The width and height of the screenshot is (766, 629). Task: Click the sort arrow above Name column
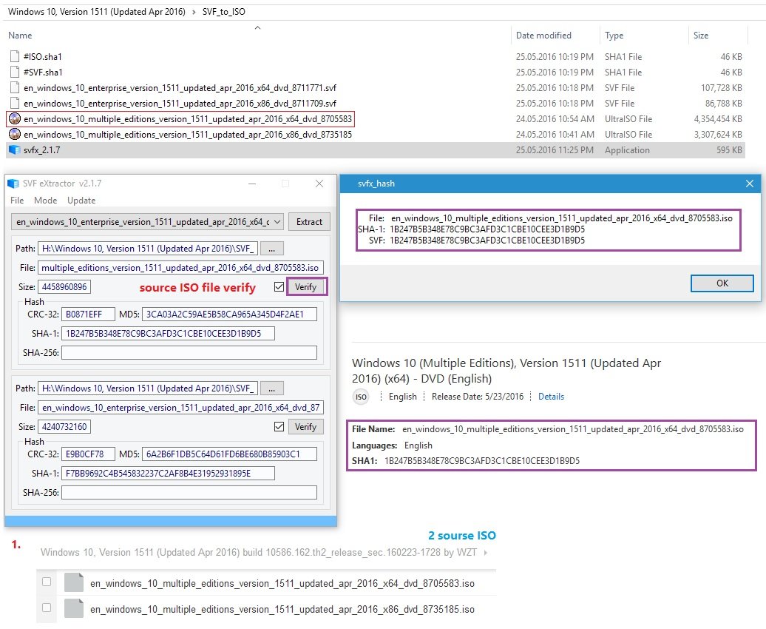[x=257, y=28]
